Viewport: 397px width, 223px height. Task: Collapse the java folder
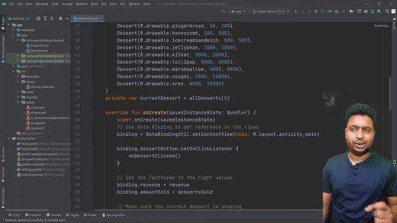tap(14, 35)
